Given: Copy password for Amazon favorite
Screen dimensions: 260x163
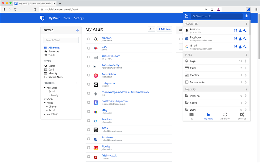Looking at the screenshot, I should click(x=245, y=31).
